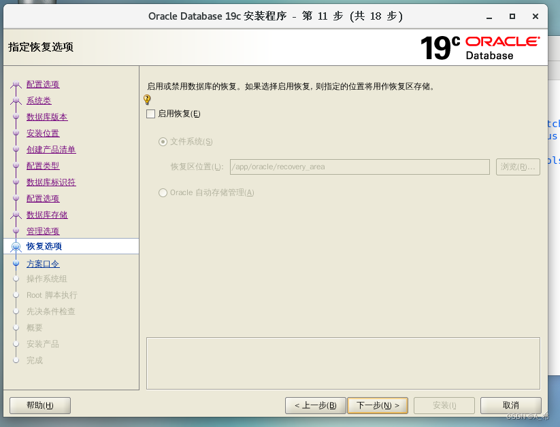Click the empty message text area
This screenshot has height=427, width=560.
(343, 364)
